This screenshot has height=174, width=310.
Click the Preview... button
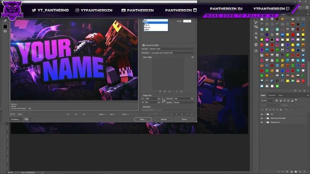tap(15, 119)
